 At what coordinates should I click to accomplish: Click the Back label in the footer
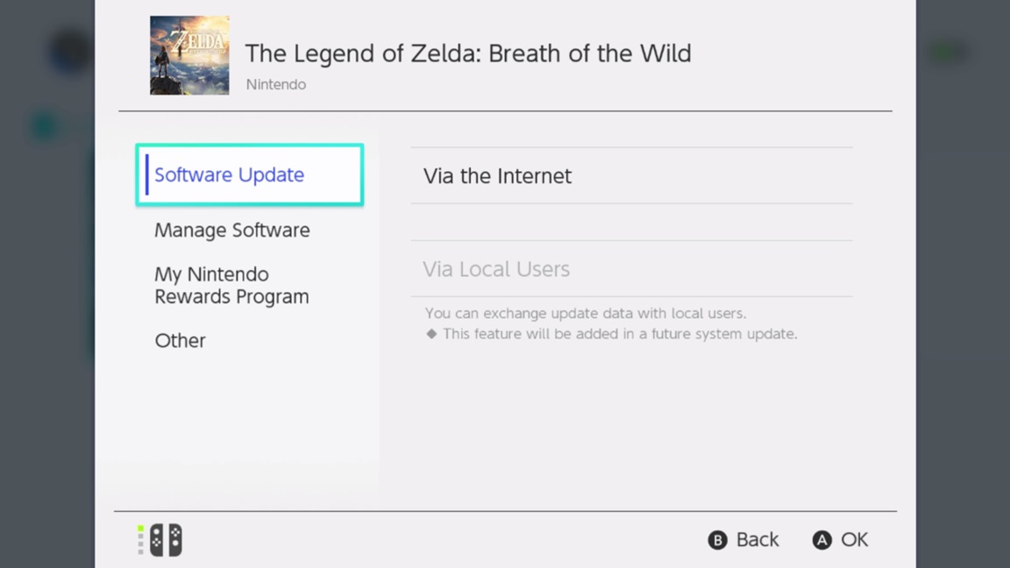click(x=757, y=540)
